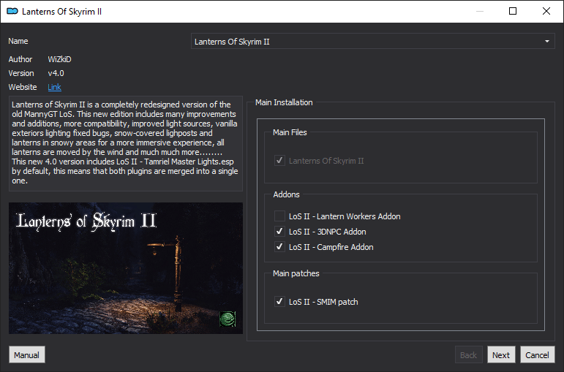Click the green emblem icon on the preview image
Image resolution: width=564 pixels, height=372 pixels.
click(x=228, y=319)
